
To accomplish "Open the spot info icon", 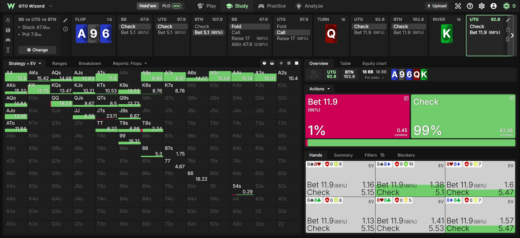I will pyautogui.click(x=65, y=29).
